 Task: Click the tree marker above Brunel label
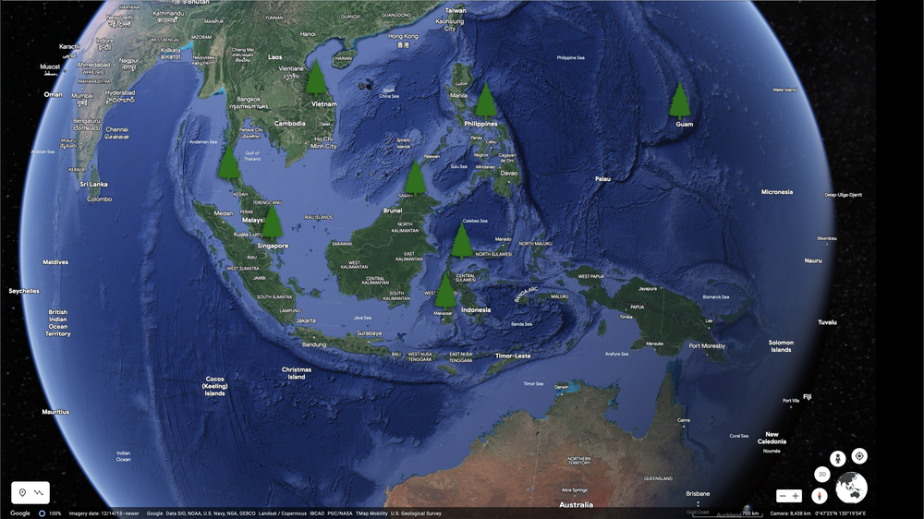point(416,178)
